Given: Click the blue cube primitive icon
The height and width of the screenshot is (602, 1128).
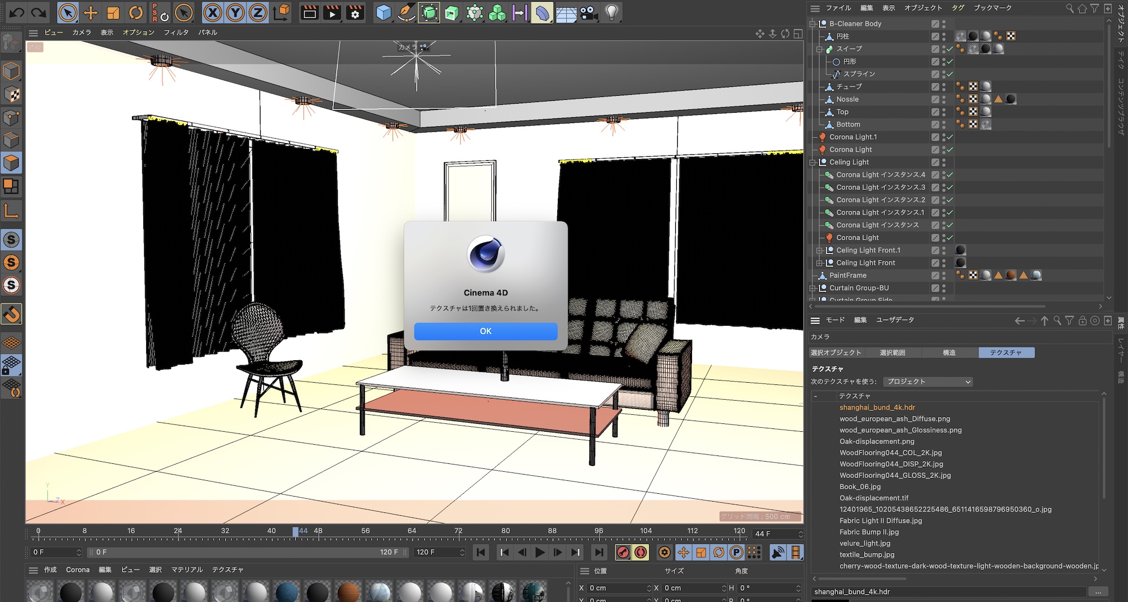Looking at the screenshot, I should tap(384, 12).
